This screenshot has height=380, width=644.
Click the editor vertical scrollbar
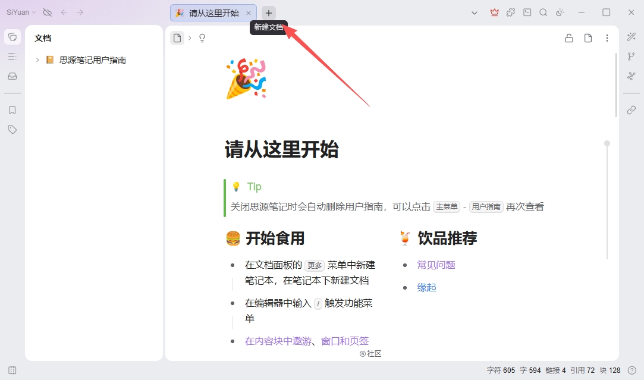[x=616, y=86]
